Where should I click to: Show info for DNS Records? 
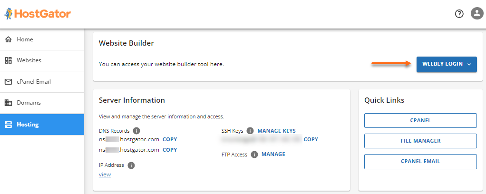[136, 130]
